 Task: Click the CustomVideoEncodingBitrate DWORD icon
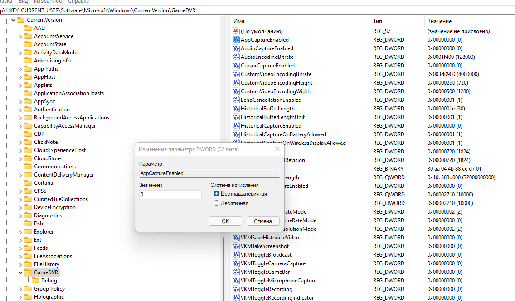click(x=236, y=74)
